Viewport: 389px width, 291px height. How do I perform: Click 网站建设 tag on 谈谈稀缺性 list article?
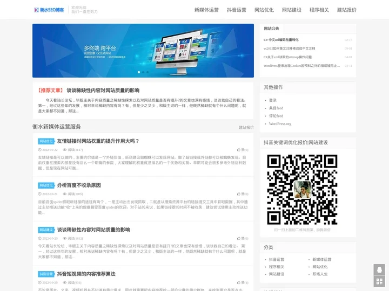click(46, 230)
